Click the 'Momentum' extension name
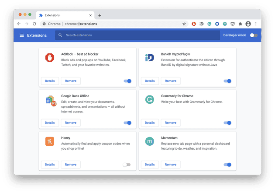This screenshot has width=275, height=193. [x=169, y=138]
